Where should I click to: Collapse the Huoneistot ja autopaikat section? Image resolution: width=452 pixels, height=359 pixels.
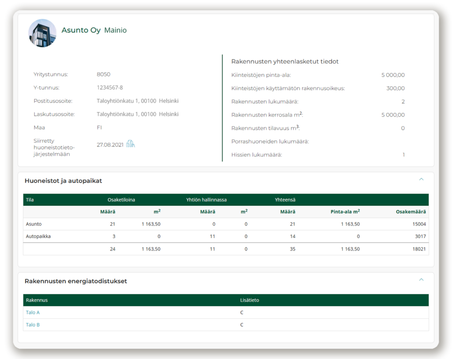coord(421,179)
